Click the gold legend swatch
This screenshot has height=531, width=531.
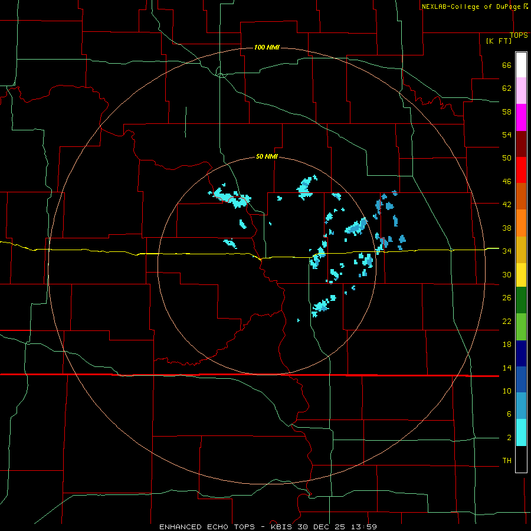click(521, 250)
